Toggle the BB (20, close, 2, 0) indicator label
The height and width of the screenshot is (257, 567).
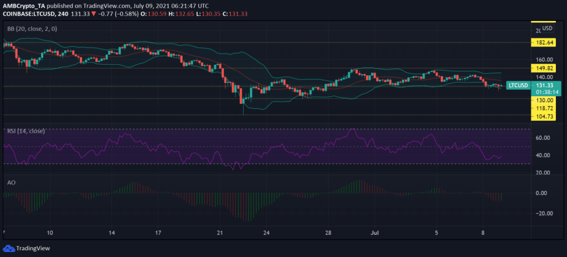(32, 29)
